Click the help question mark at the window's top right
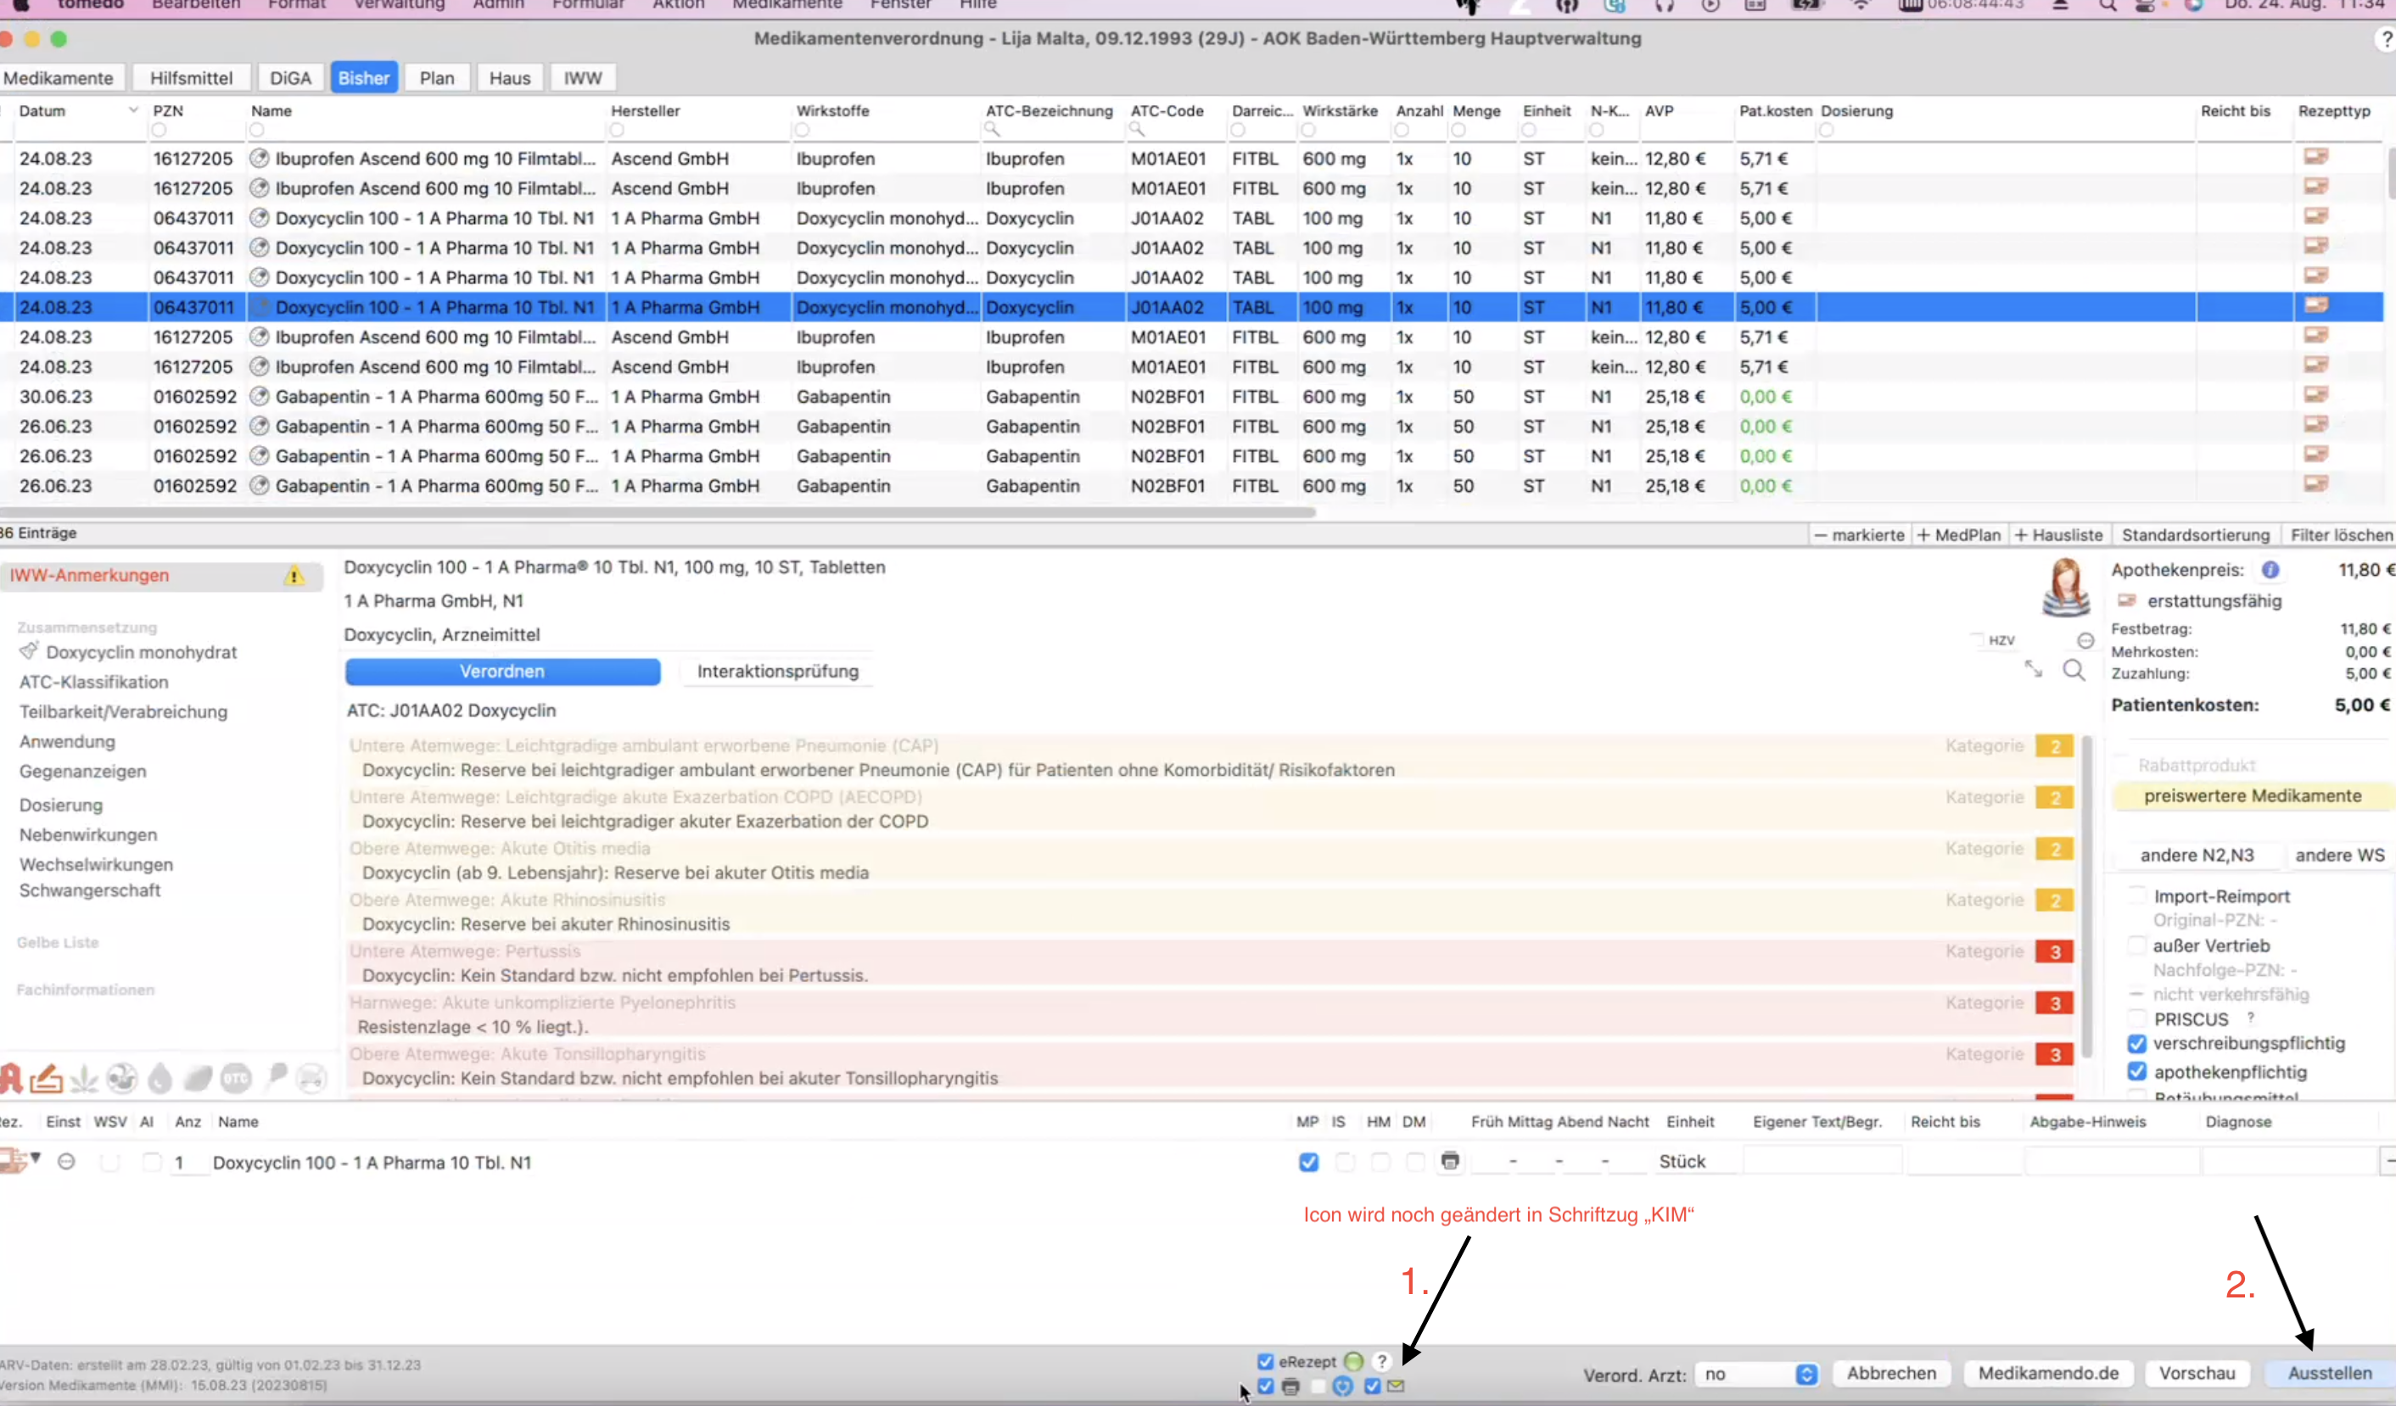 click(2386, 39)
